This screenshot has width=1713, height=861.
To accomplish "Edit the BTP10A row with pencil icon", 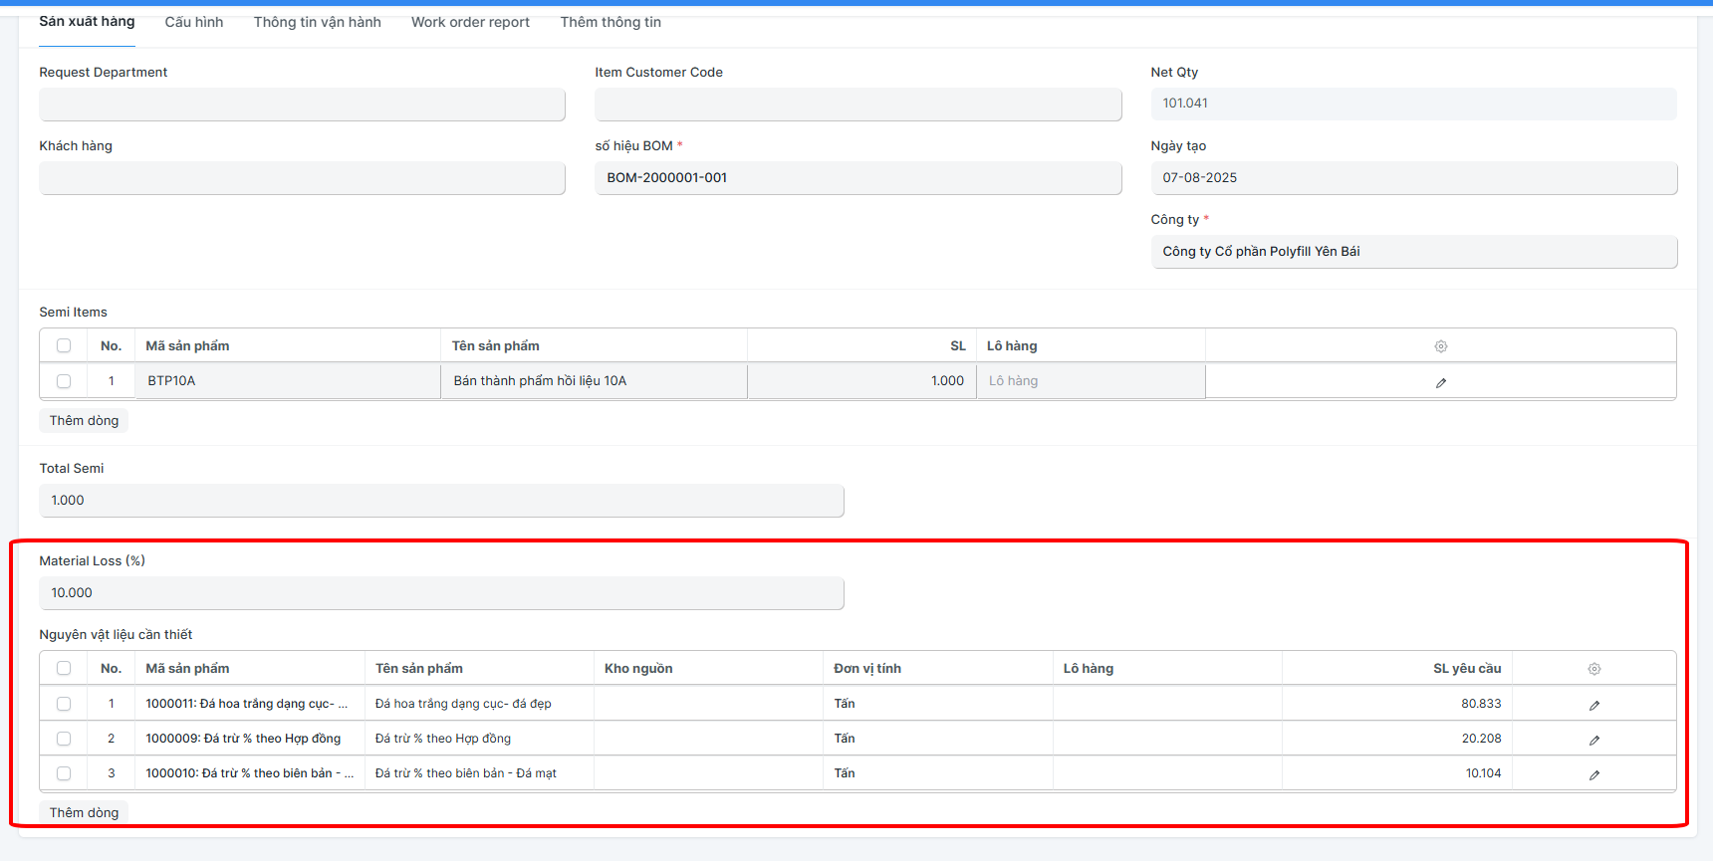I will (x=1440, y=382).
